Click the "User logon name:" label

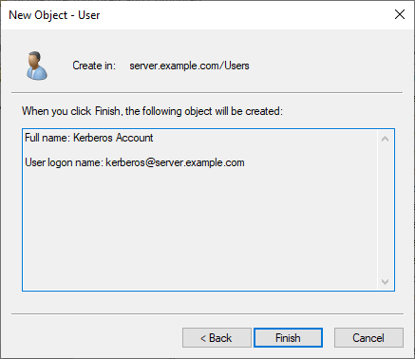(64, 162)
